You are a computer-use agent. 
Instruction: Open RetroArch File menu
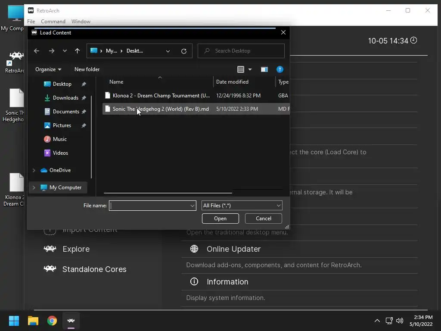pyautogui.click(x=31, y=22)
